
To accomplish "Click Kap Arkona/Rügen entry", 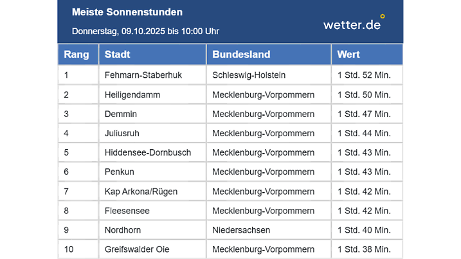I will [x=141, y=191].
